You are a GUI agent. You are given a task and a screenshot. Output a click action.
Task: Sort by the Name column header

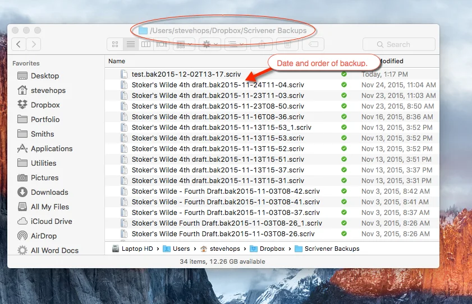(117, 61)
